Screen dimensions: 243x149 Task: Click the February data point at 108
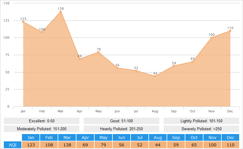42,32
